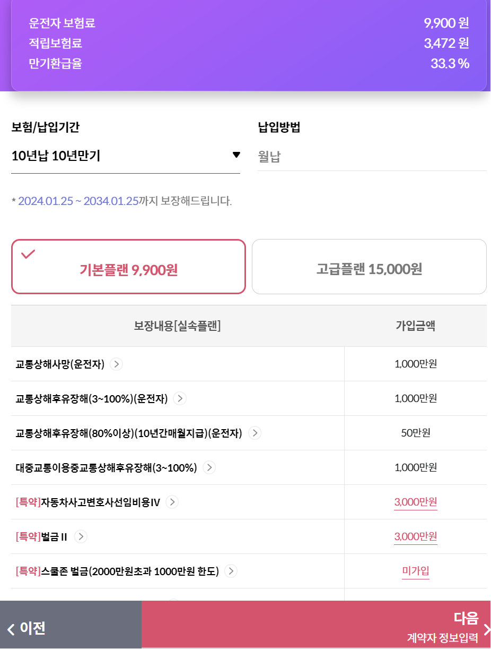Open the 10년납 10년만기 period dropdown
The width and height of the screenshot is (491, 649).
126,156
